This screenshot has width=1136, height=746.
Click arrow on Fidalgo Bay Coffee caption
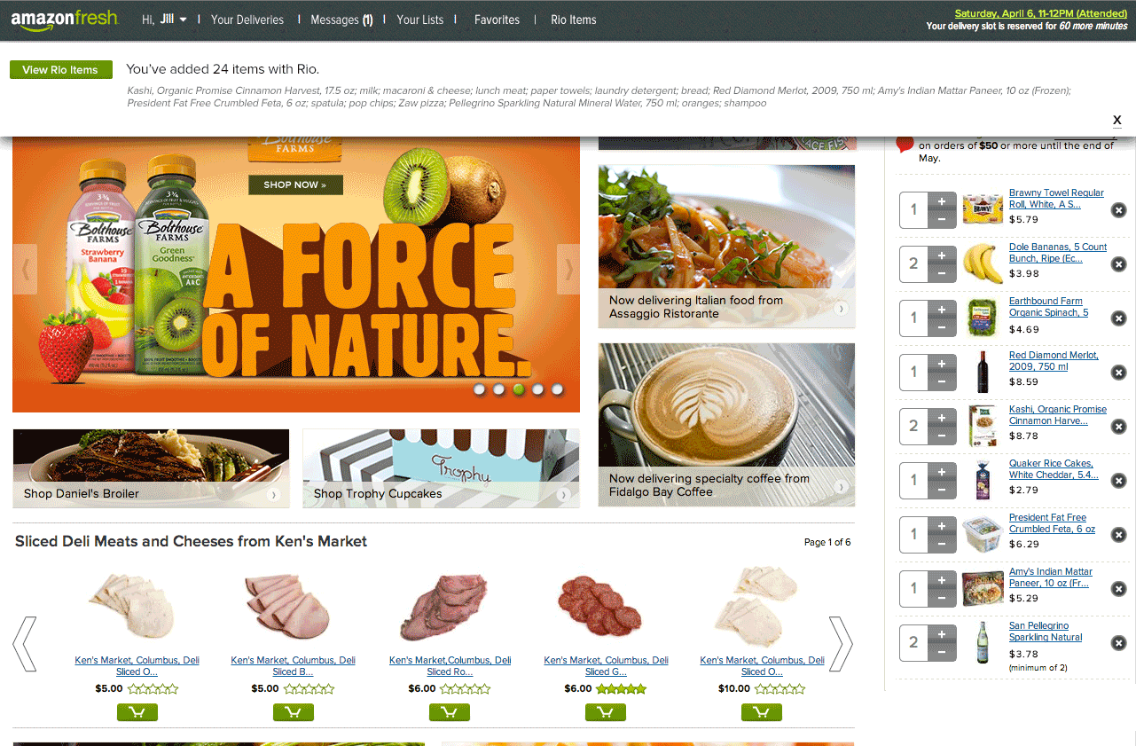coord(841,487)
